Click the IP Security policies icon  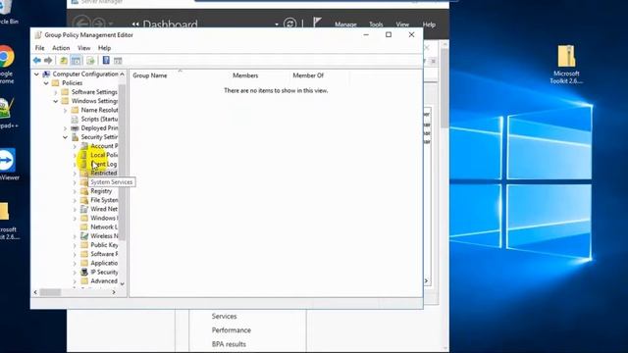[84, 272]
